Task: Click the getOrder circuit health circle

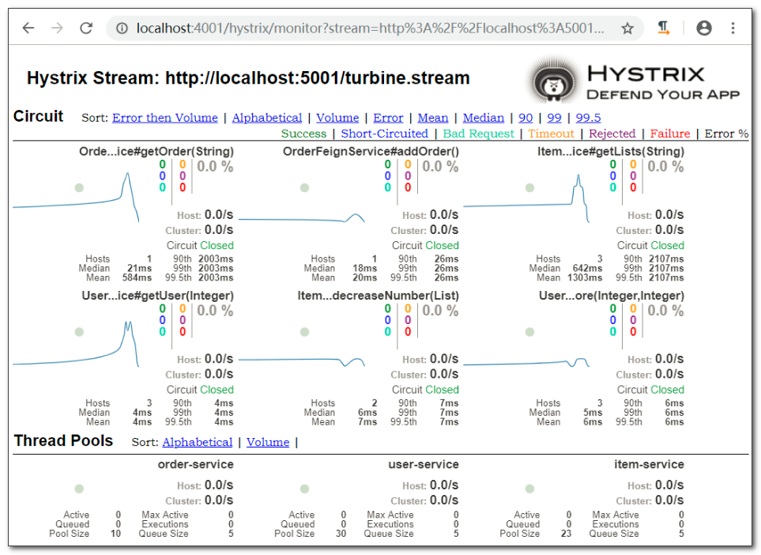Action: [79, 188]
